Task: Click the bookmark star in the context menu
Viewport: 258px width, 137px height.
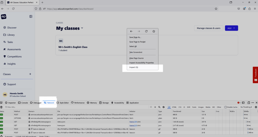Action: (x=154, y=31)
